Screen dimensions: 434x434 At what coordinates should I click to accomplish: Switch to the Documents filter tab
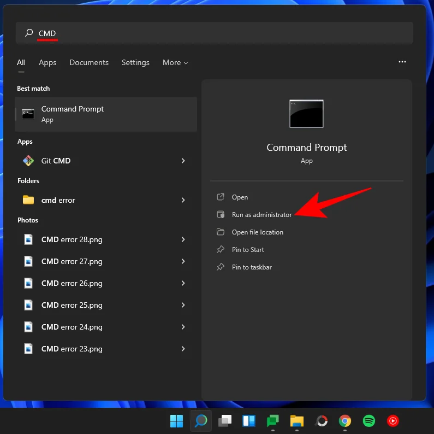click(89, 63)
